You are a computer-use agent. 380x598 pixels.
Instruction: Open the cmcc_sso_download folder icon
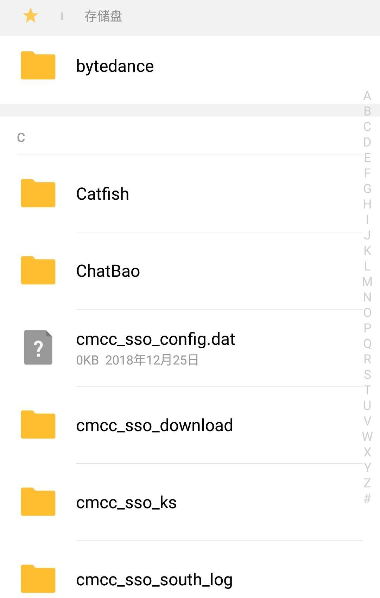point(38,425)
